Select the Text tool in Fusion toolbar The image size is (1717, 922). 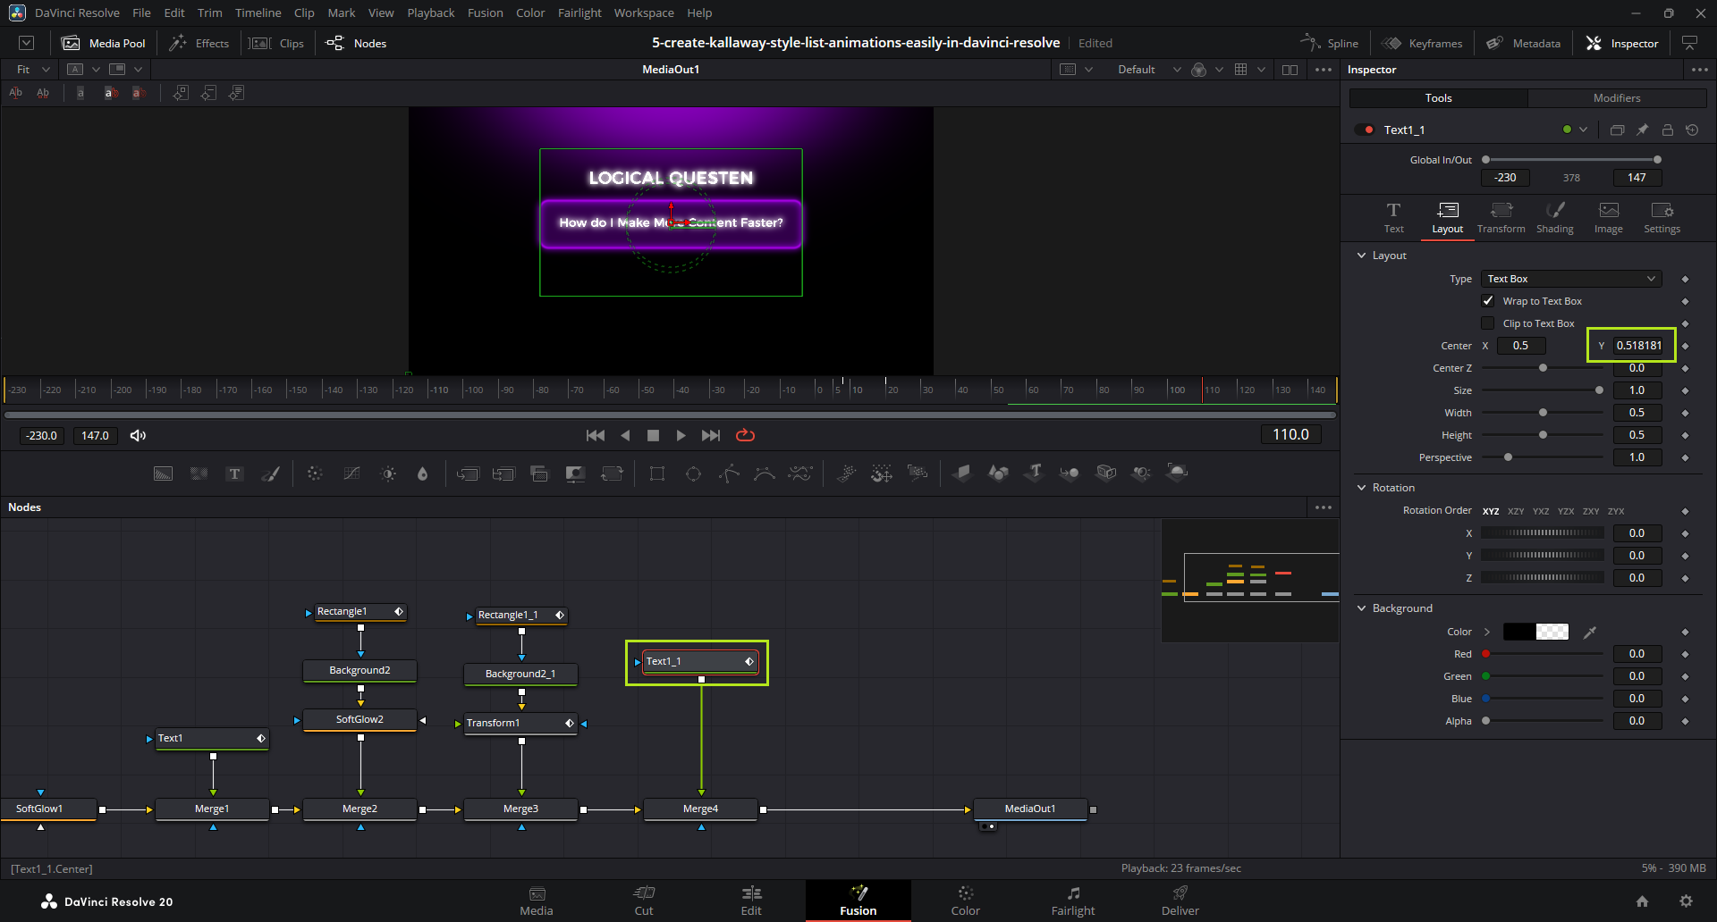coord(234,474)
